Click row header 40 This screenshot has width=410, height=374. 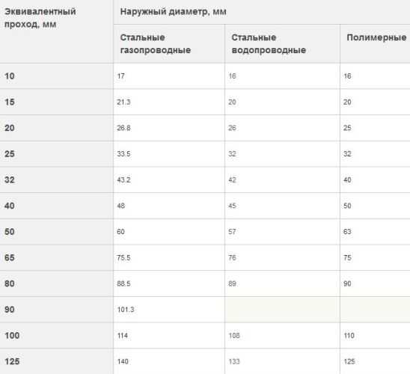[56, 206]
